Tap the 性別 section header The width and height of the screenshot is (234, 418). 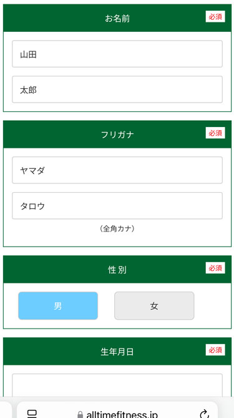click(117, 270)
